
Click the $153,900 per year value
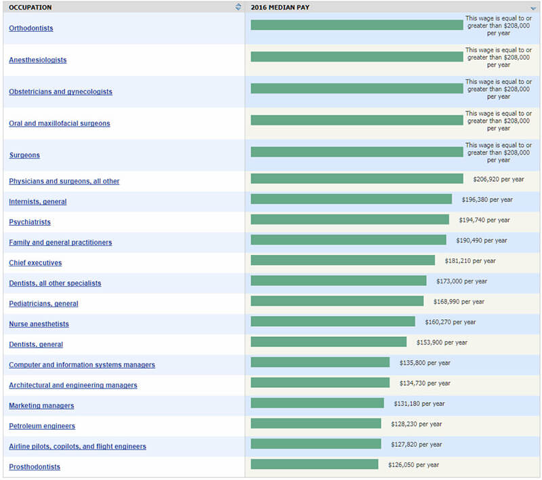[442, 342]
